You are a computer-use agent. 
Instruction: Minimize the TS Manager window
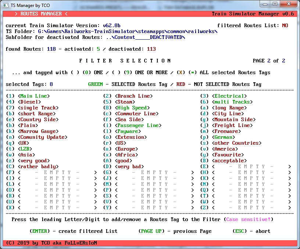pos(265,4)
